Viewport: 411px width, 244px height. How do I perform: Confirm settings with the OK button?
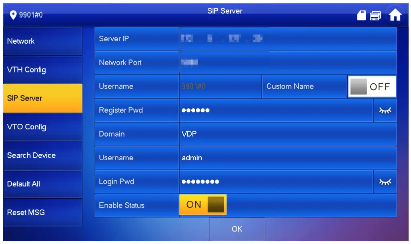[x=237, y=229]
